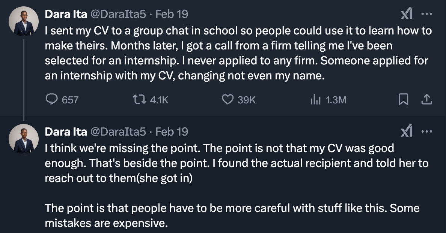Screen dimensions: 446x233
Task: Open profile photo beside the CV group chat tweet
Action: tap(24, 21)
